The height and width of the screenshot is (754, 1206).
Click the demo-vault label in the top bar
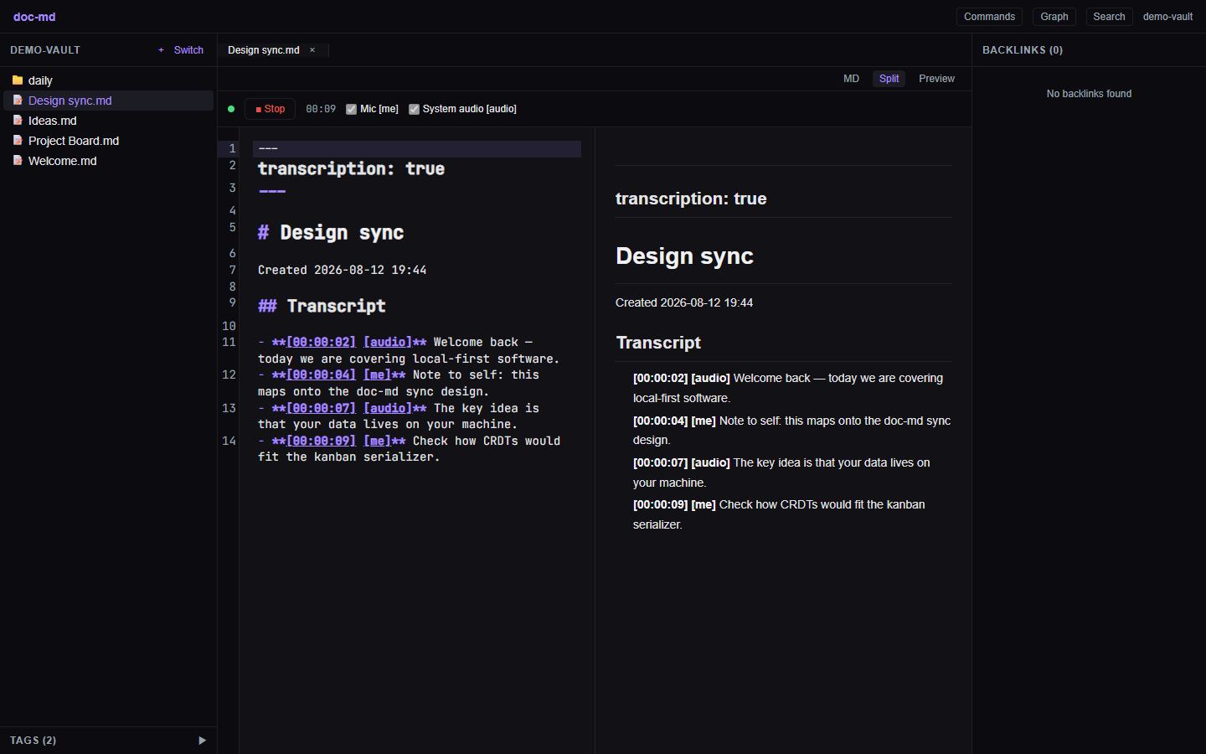pos(1167,17)
